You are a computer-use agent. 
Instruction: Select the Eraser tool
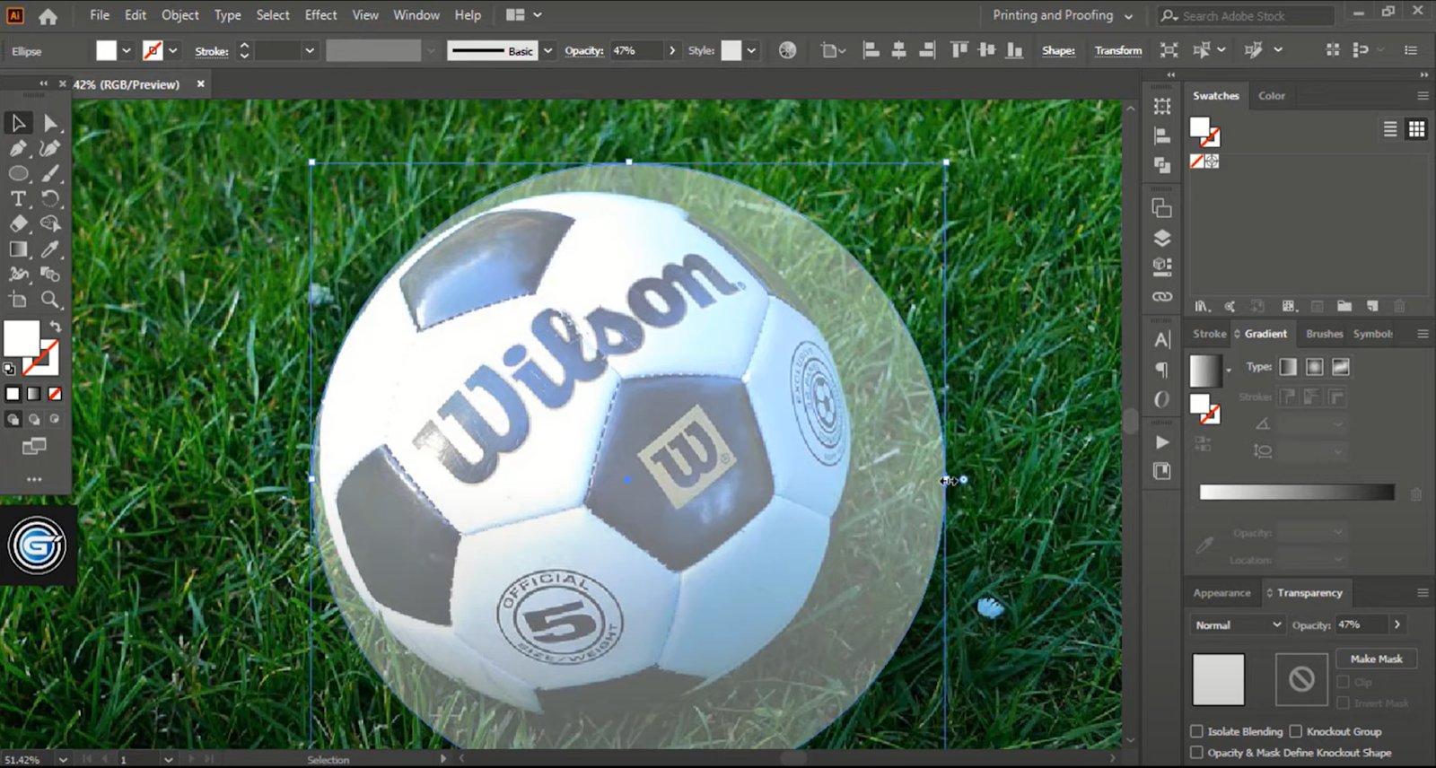[18, 223]
